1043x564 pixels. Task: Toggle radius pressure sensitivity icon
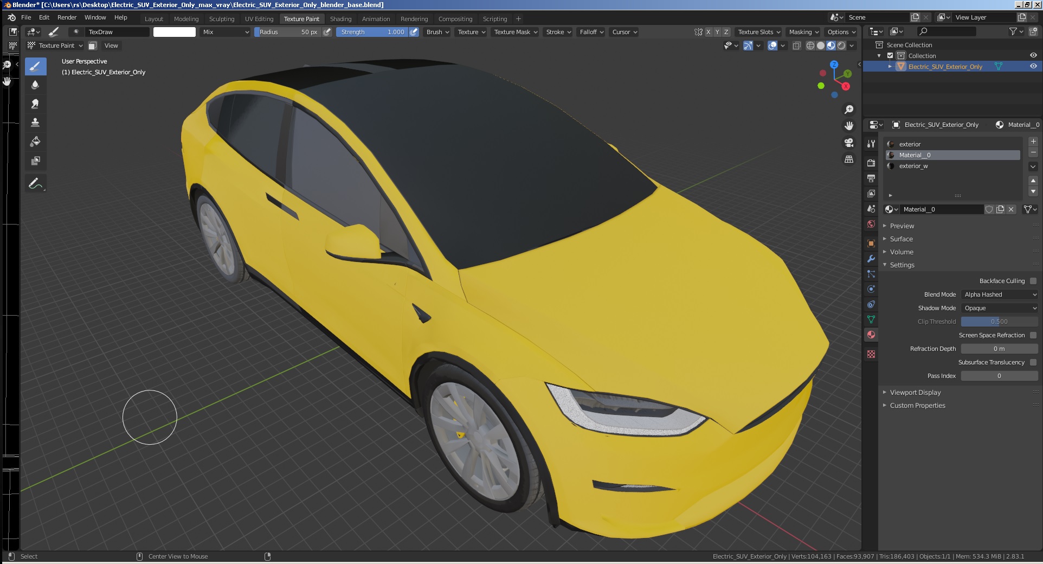[327, 32]
